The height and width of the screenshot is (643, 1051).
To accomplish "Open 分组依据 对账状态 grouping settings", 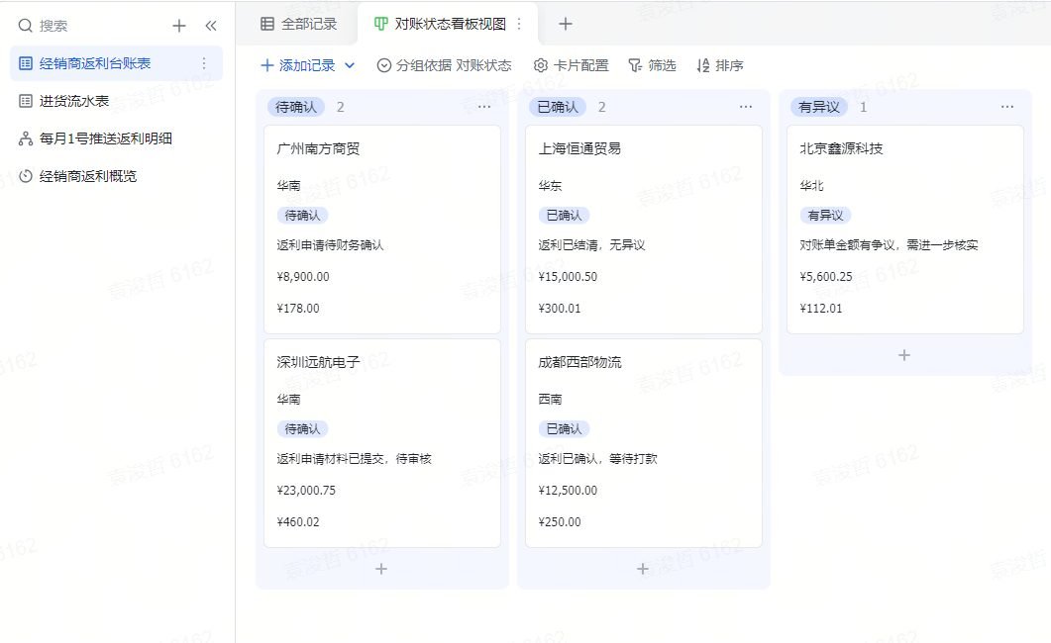I will coord(445,65).
